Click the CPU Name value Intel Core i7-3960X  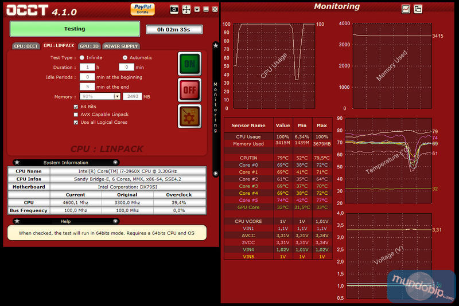[x=128, y=171]
